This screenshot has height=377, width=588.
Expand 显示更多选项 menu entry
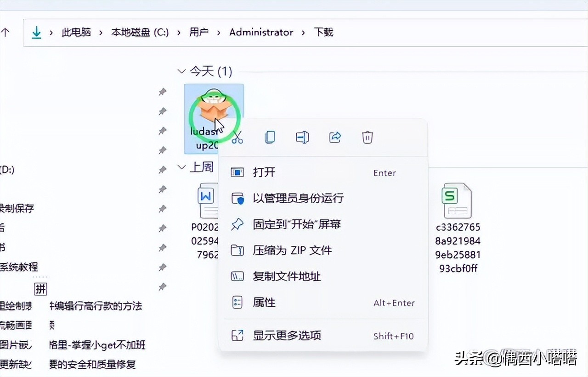pyautogui.click(x=287, y=336)
